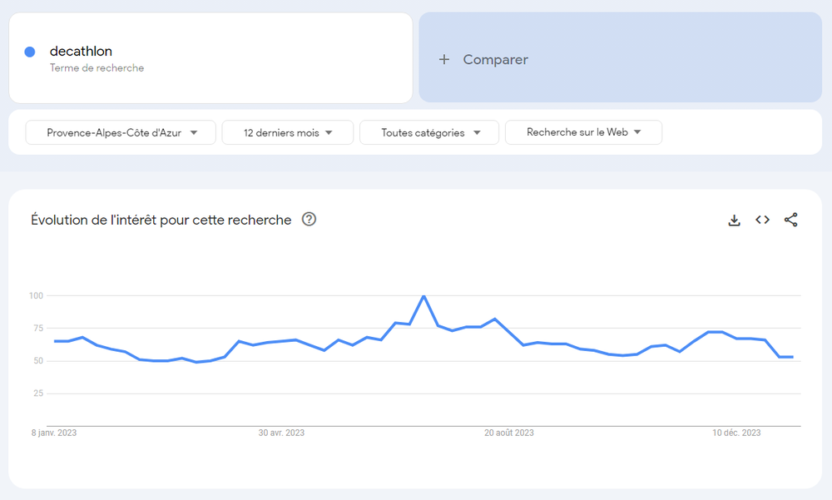Click the 8 janv. 2023 axis label
Screen dimensions: 832x500
tap(54, 433)
